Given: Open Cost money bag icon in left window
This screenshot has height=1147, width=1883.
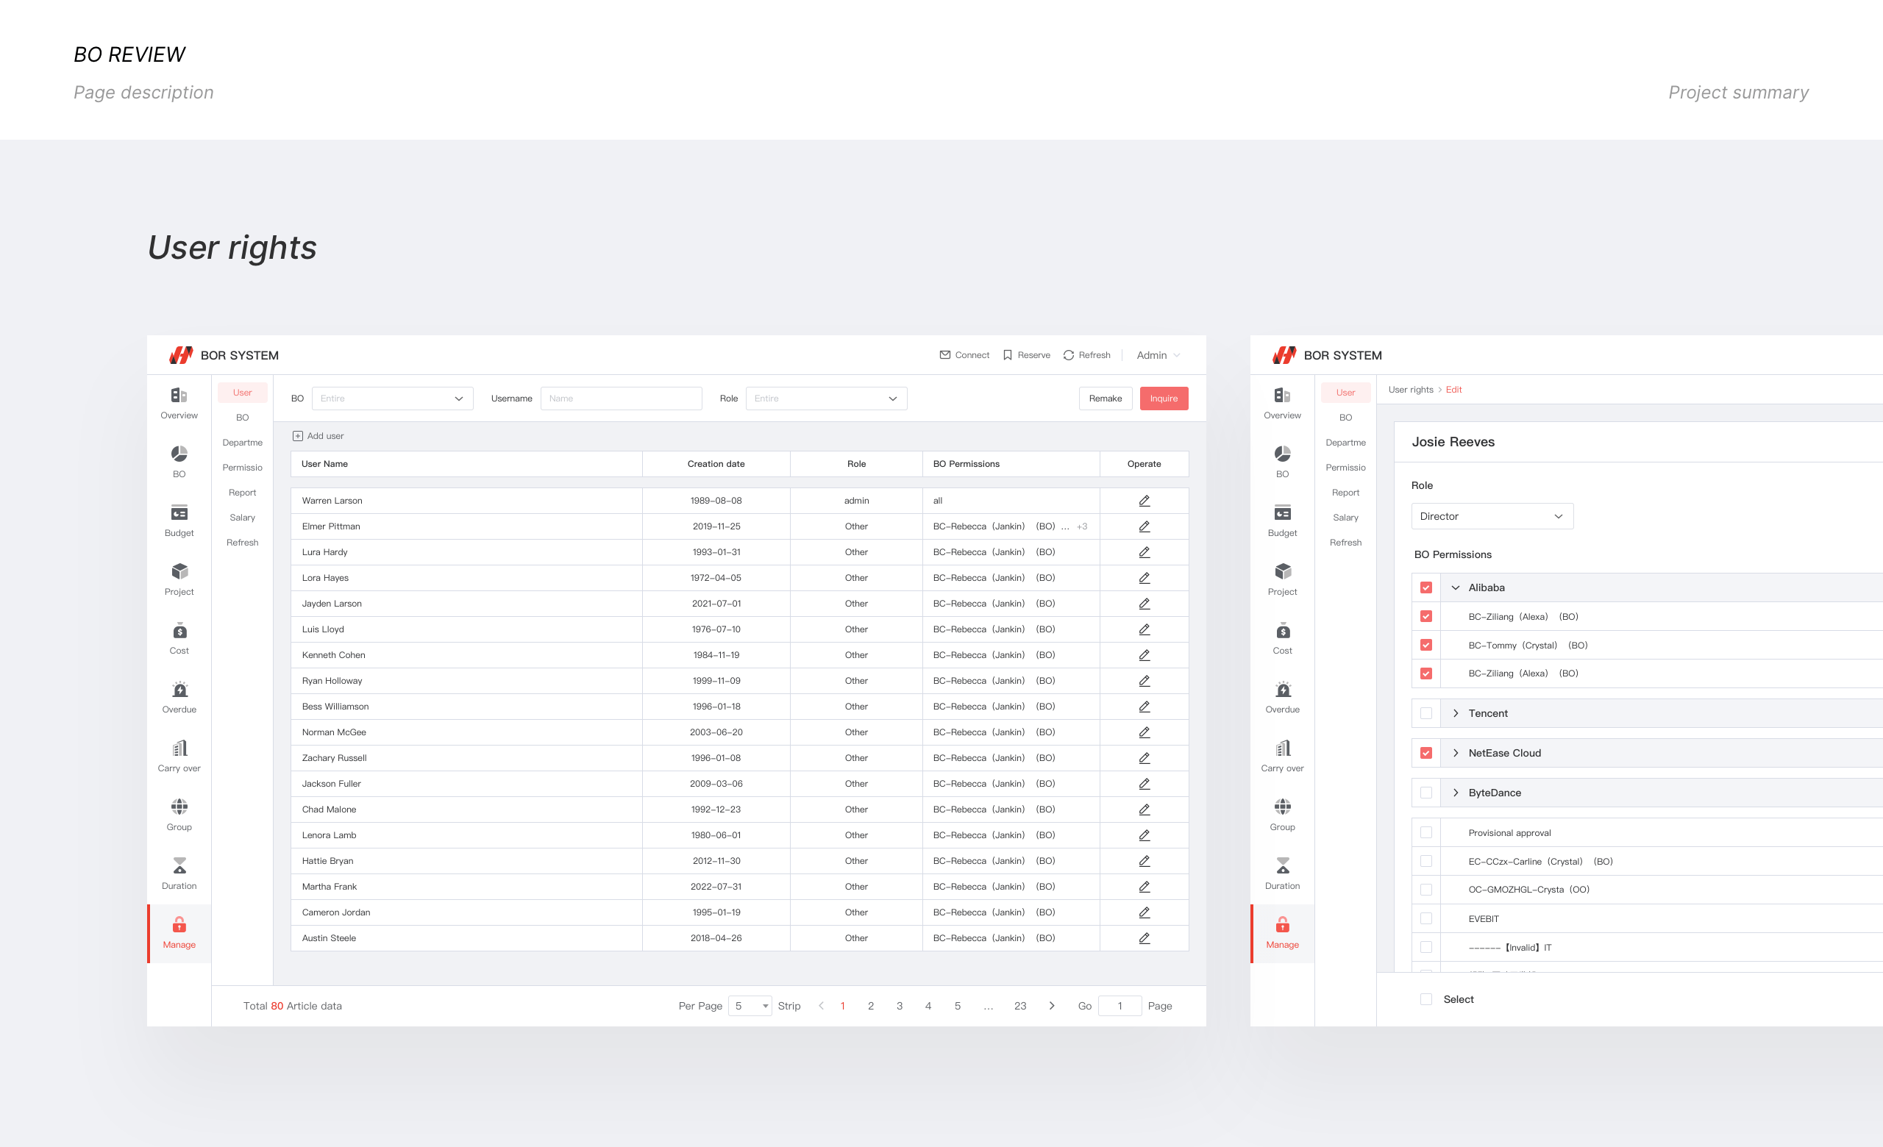Looking at the screenshot, I should pos(179,631).
